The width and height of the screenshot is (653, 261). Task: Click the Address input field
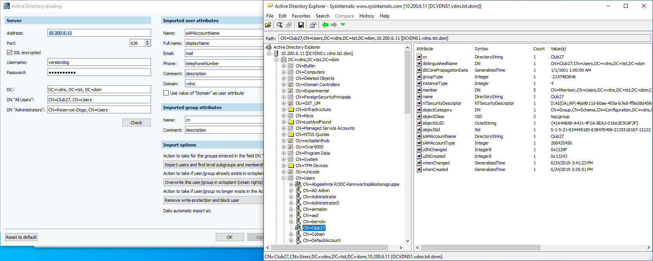(99, 33)
